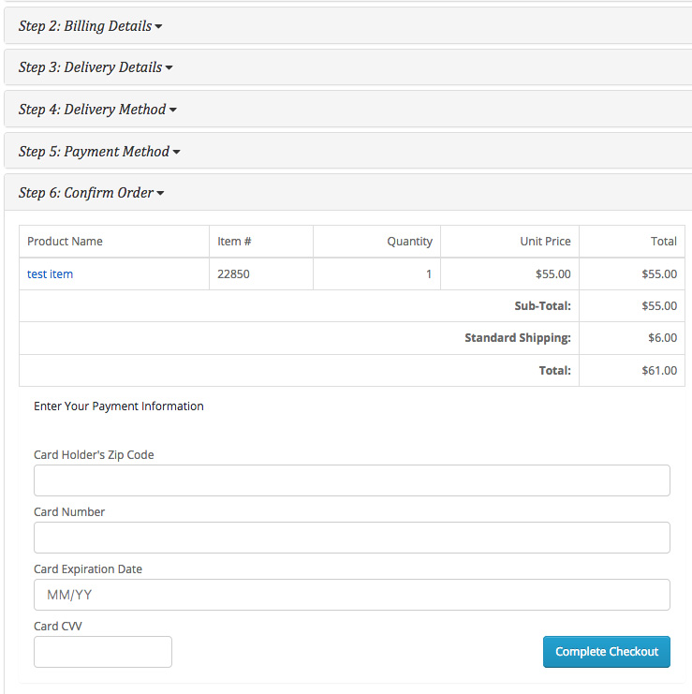Click the Card Holder's Zip Code field
Image resolution: width=692 pixels, height=694 pixels.
(352, 480)
